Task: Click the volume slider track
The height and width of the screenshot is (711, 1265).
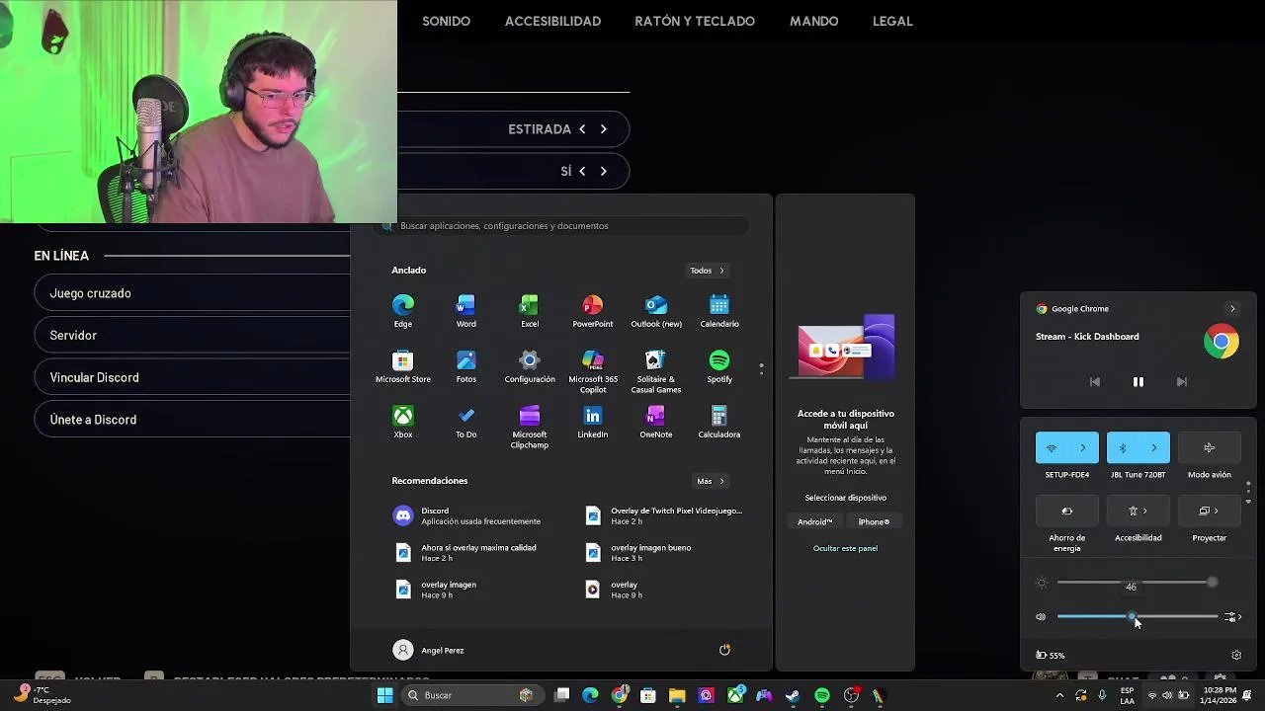Action: [1137, 617]
